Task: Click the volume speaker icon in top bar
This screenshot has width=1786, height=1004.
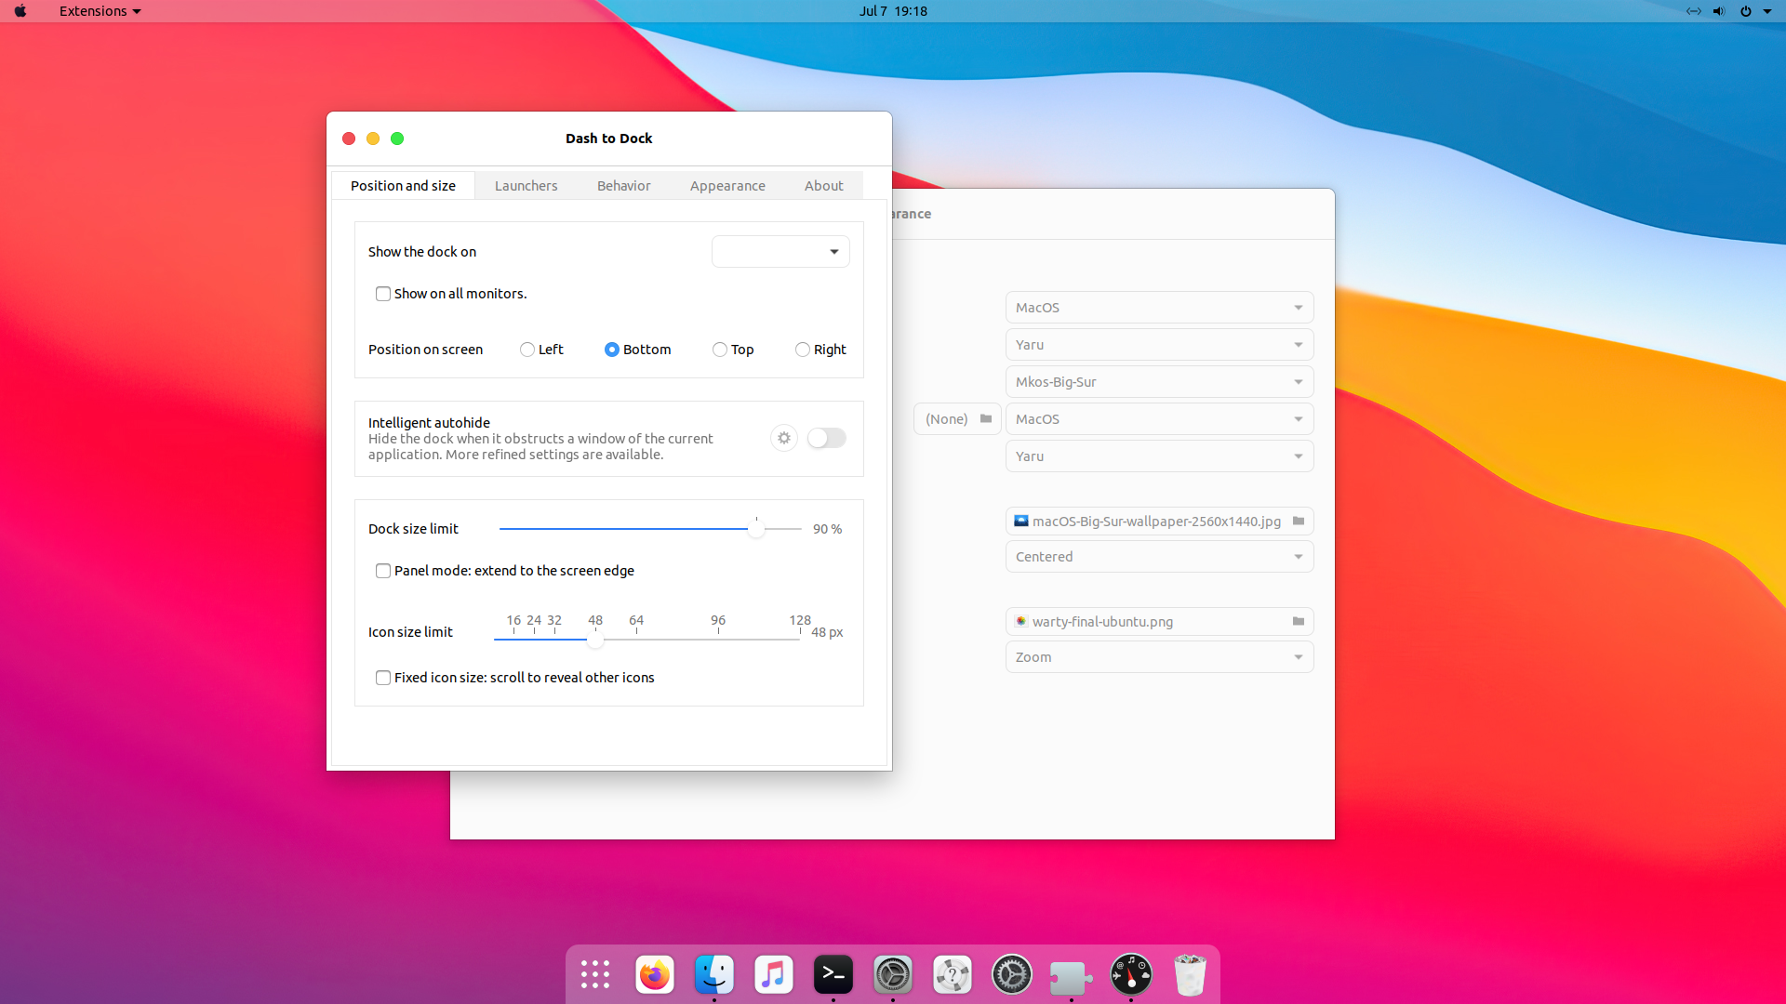Action: [1719, 11]
